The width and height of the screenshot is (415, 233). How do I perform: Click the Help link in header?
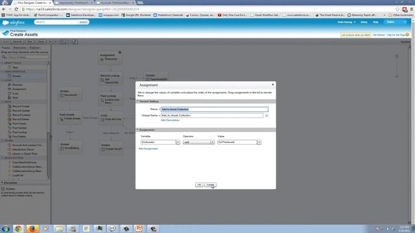(x=375, y=22)
